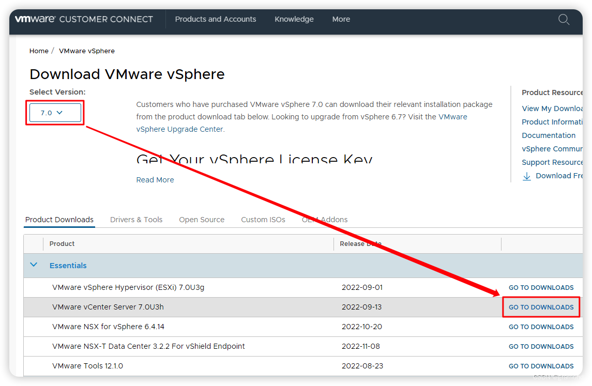Collapse the Essentials section chevron

34,265
